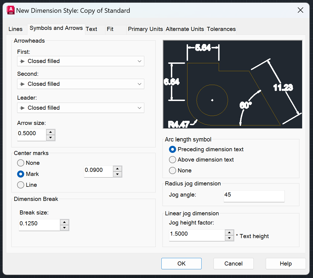Raise Jog height factor with up arrow
This screenshot has height=278, width=313.
[x=230, y=233]
